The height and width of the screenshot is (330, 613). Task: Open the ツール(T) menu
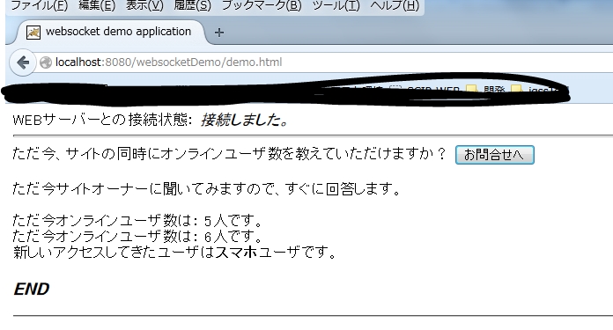point(336,6)
